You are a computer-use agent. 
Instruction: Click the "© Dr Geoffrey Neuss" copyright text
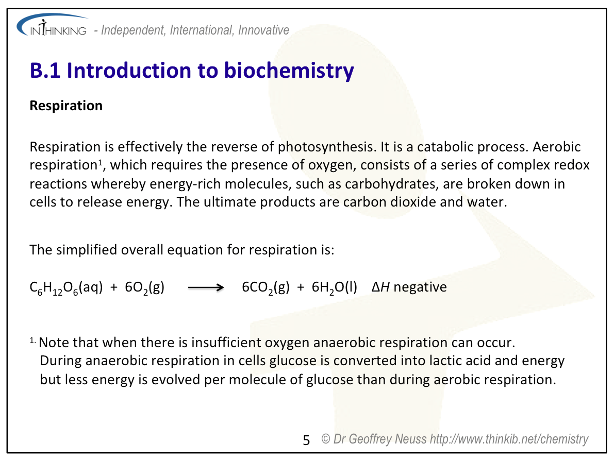pos(374,439)
